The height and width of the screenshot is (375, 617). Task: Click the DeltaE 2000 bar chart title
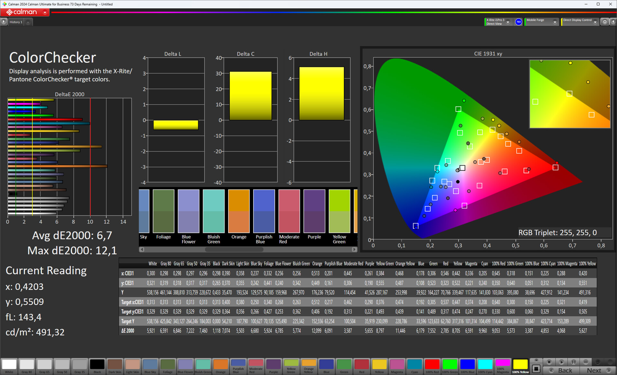click(x=70, y=94)
